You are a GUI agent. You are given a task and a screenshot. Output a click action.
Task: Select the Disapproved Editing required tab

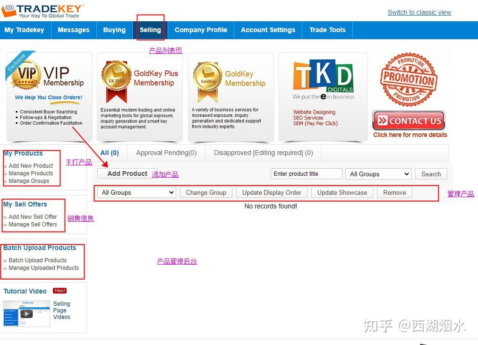coord(263,153)
